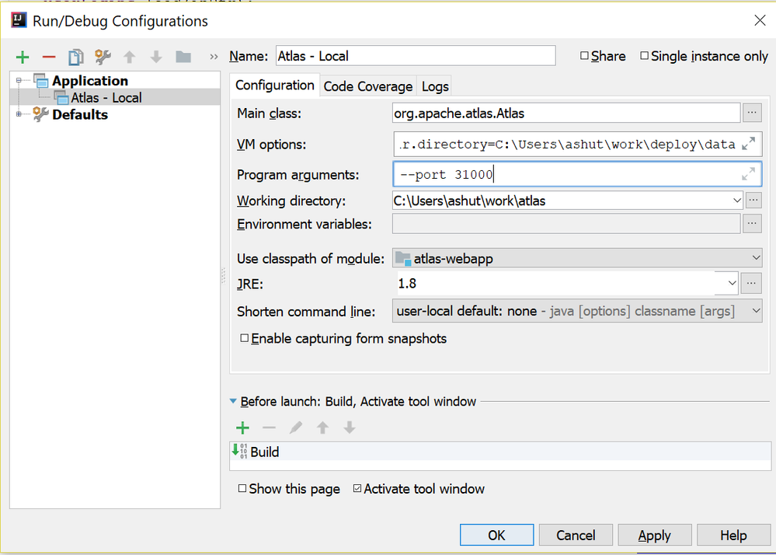Open the Logs tab
The width and height of the screenshot is (776, 555).
435,86
